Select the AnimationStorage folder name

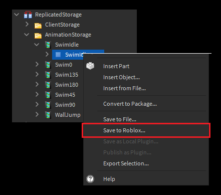(68, 35)
